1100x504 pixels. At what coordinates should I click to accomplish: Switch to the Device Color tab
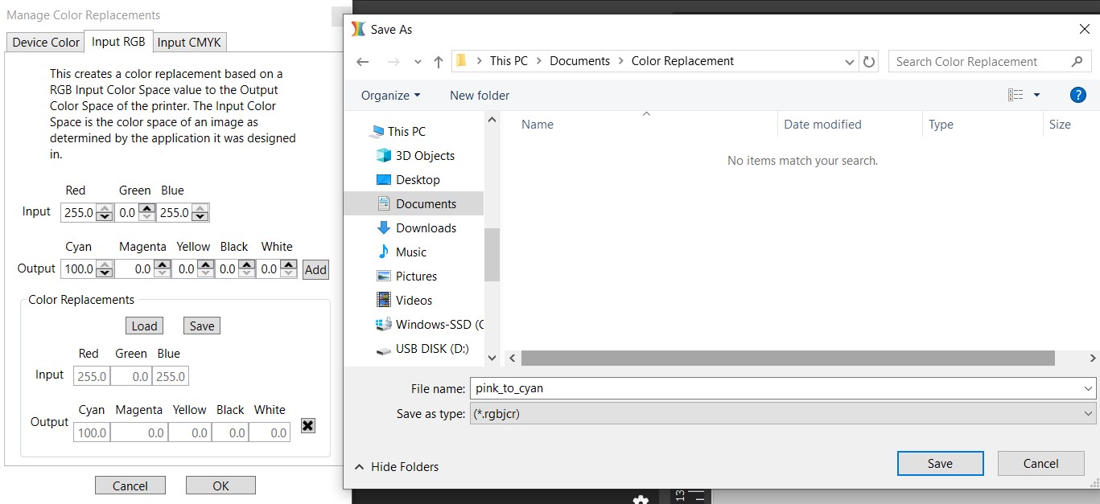[x=46, y=43]
